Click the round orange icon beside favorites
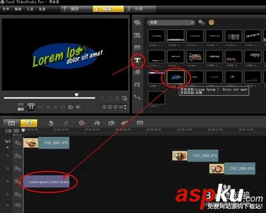Viewport: 266px width, 213px height. click(x=211, y=22)
